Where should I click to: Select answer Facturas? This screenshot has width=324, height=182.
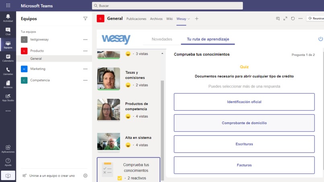[244, 165]
